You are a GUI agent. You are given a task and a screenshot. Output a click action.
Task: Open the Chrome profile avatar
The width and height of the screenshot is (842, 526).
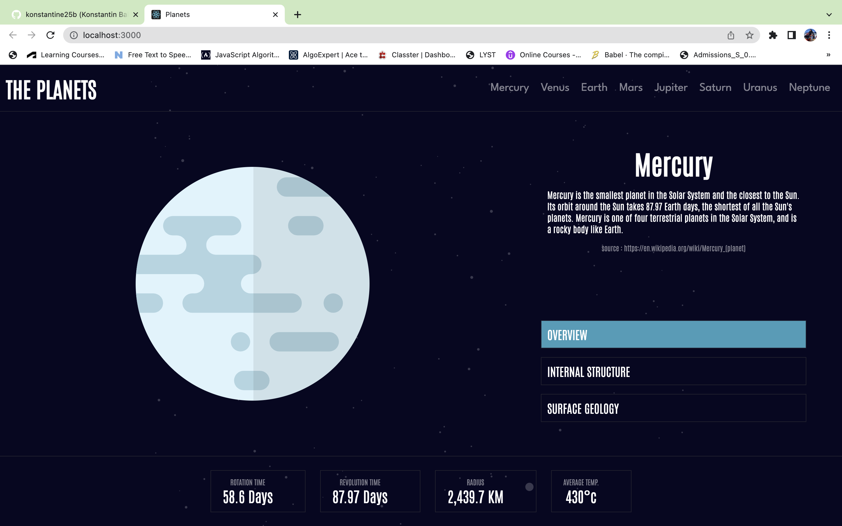[x=810, y=35]
